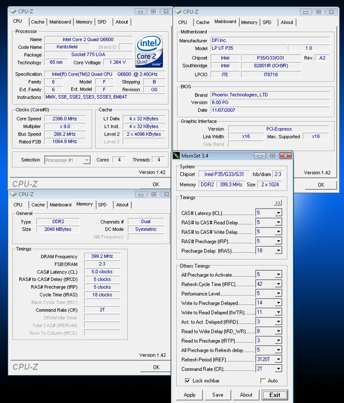Open the Read to Precharge (tRTP) dropdown
This screenshot has width=344, height=403.
(278, 341)
